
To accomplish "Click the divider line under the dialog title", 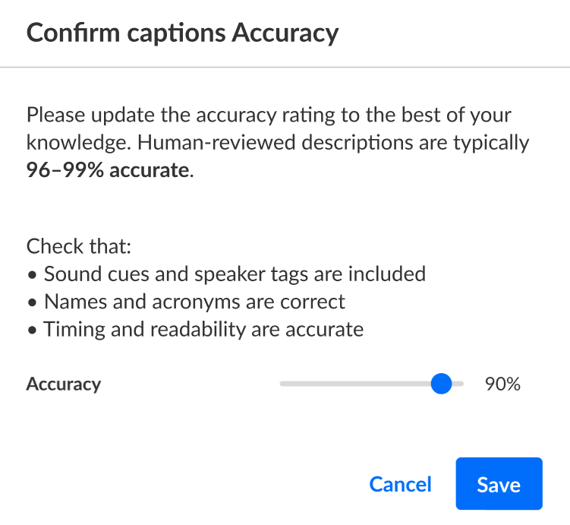I will (x=285, y=68).
